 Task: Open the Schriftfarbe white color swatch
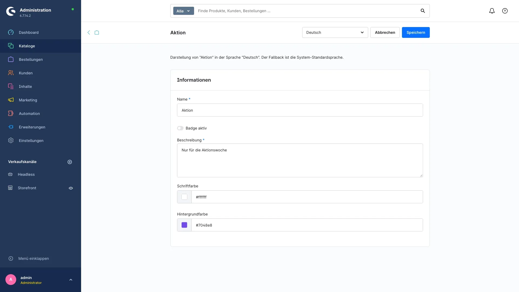tap(184, 197)
